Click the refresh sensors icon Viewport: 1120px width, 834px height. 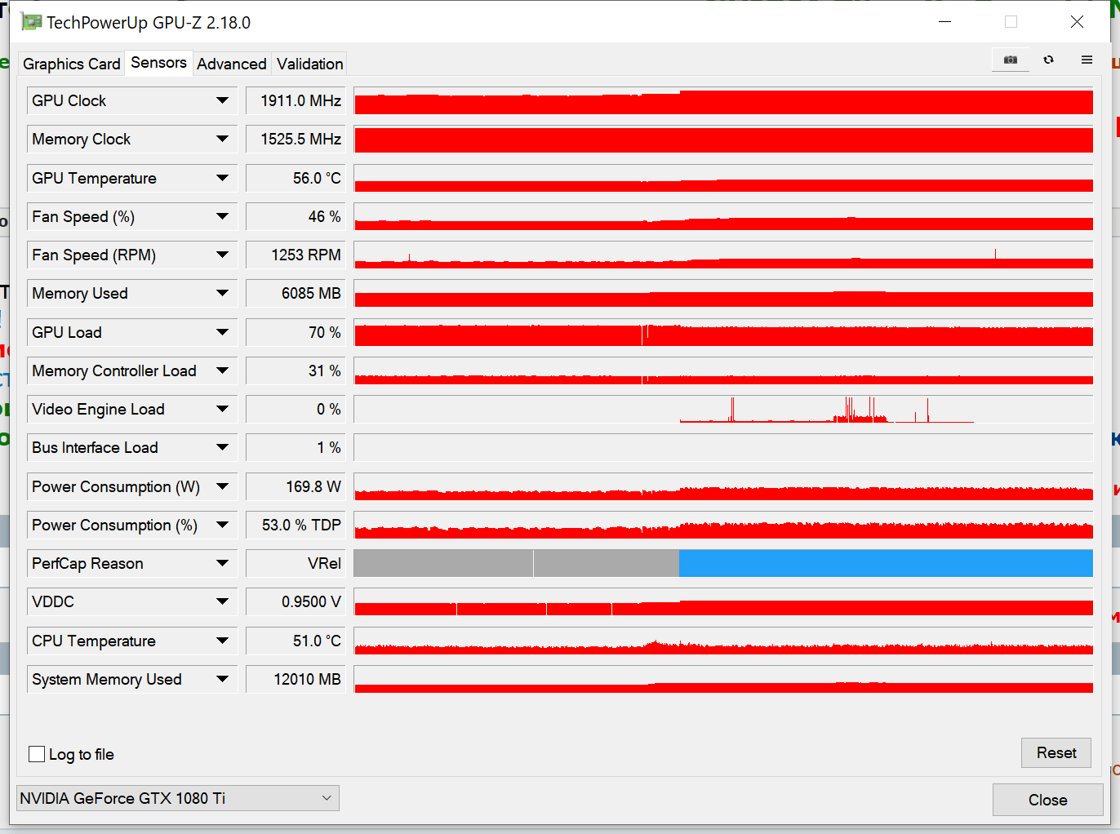(x=1049, y=60)
